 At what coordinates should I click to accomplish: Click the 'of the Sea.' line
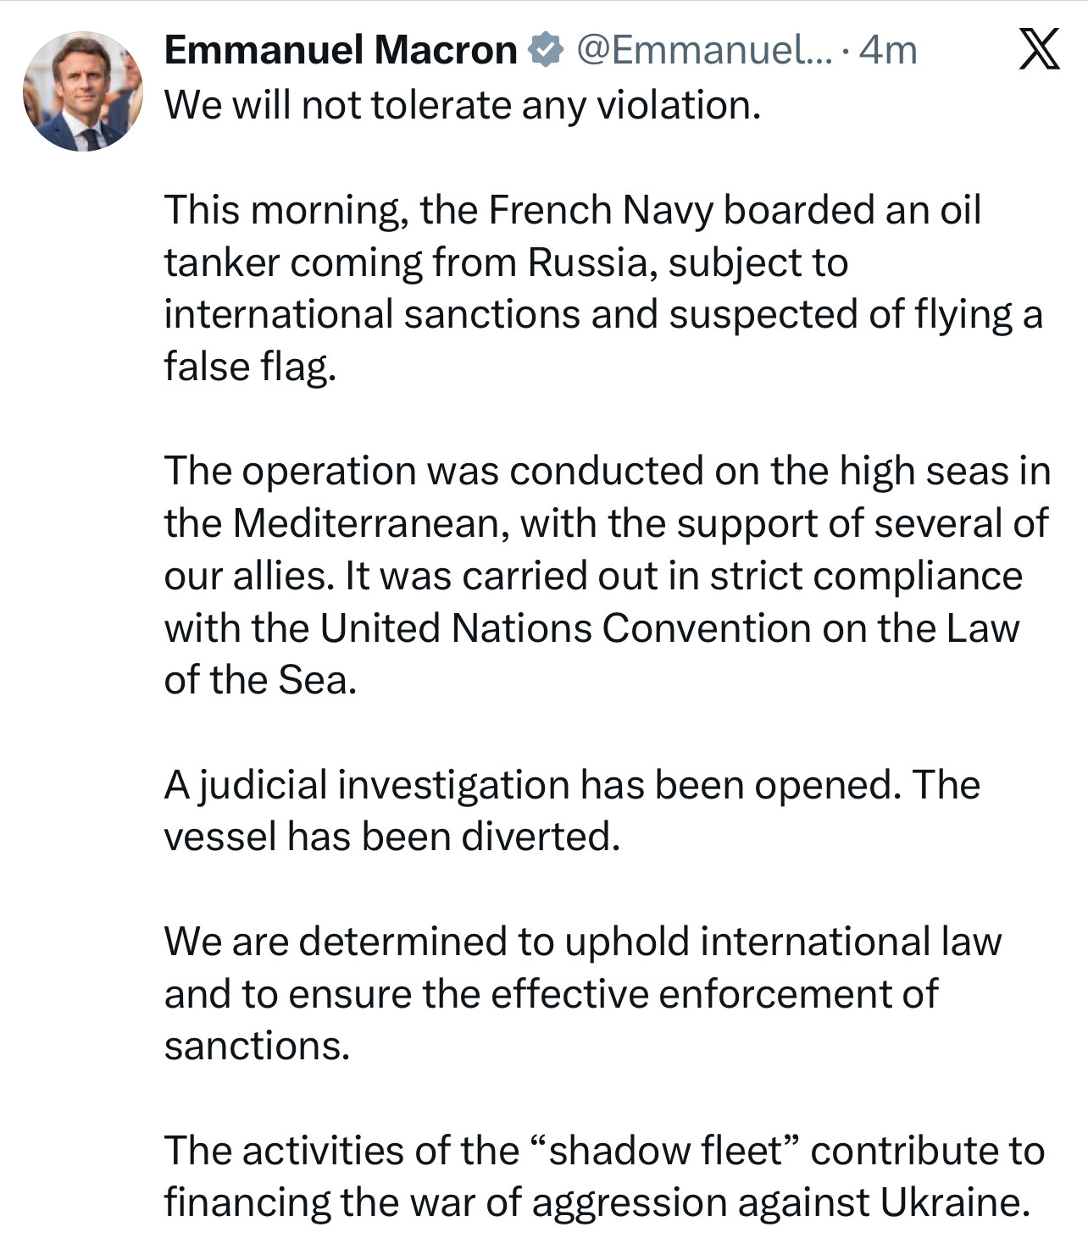pos(260,679)
